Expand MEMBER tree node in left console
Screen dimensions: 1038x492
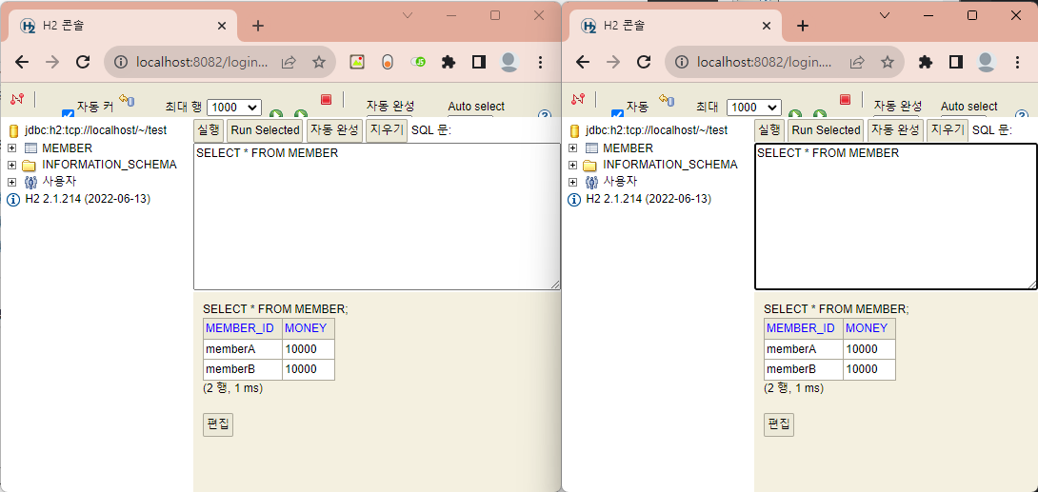pos(11,148)
